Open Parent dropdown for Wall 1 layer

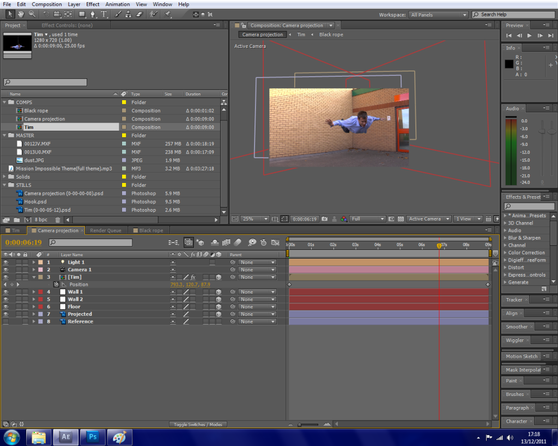pos(257,292)
